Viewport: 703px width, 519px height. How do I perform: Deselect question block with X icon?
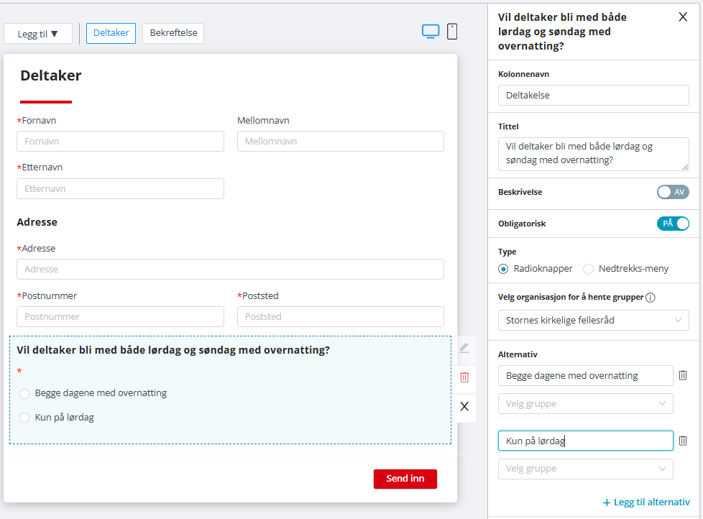tap(464, 406)
